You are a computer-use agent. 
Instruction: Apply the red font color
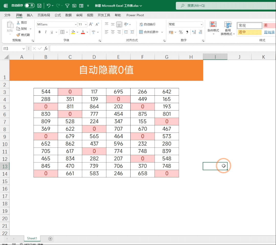pyautogui.click(x=83, y=32)
